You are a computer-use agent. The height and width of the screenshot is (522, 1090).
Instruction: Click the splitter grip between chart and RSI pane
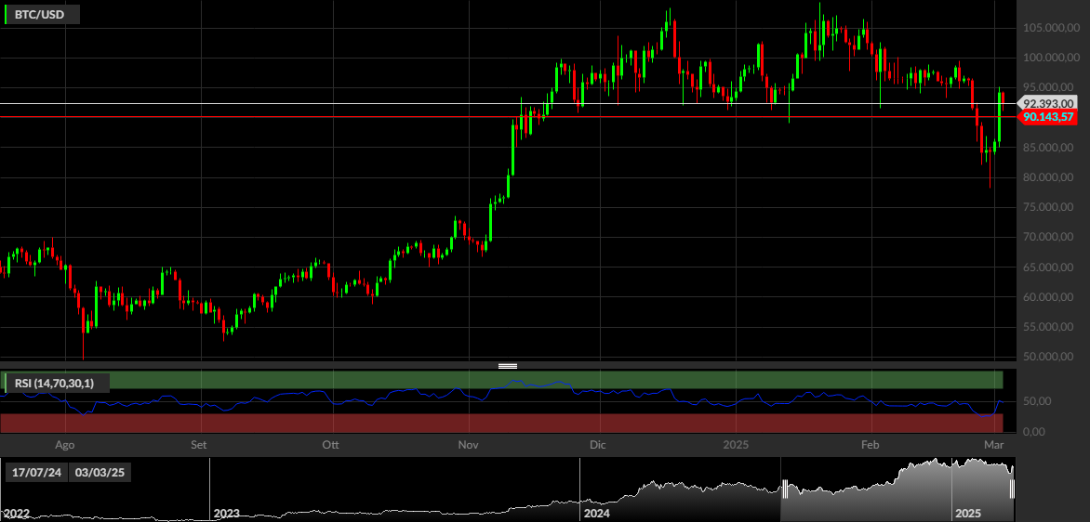click(508, 366)
